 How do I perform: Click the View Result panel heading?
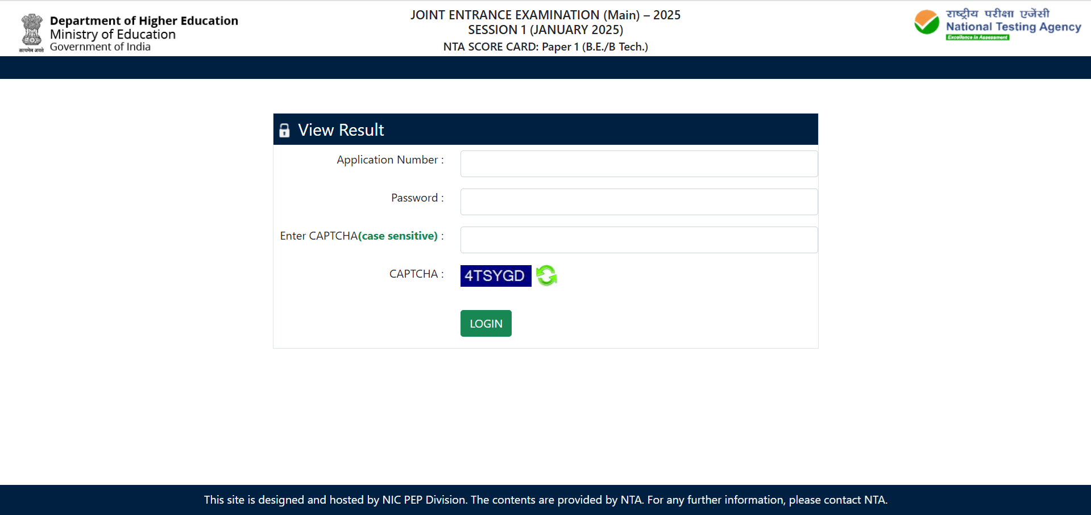pyautogui.click(x=341, y=130)
